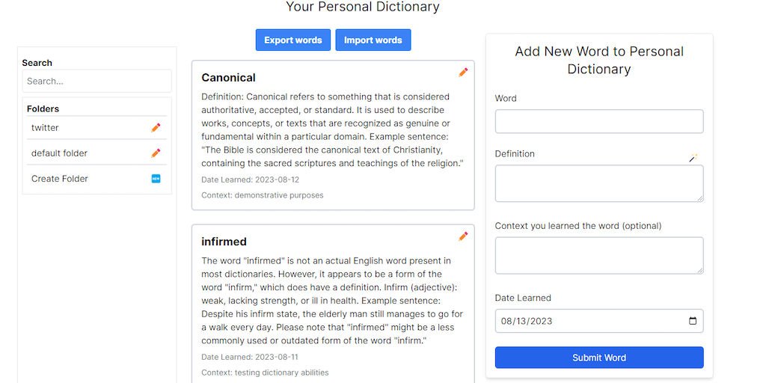Open the twitter folder
The width and height of the screenshot is (766, 383).
pyautogui.click(x=45, y=128)
